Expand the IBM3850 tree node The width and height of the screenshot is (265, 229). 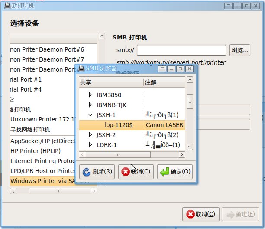coord(90,95)
